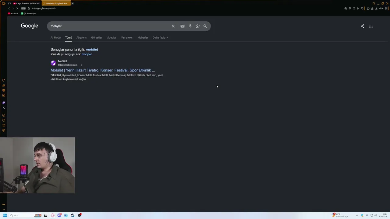Open the extensions cube icon

pyautogui.click(x=368, y=9)
